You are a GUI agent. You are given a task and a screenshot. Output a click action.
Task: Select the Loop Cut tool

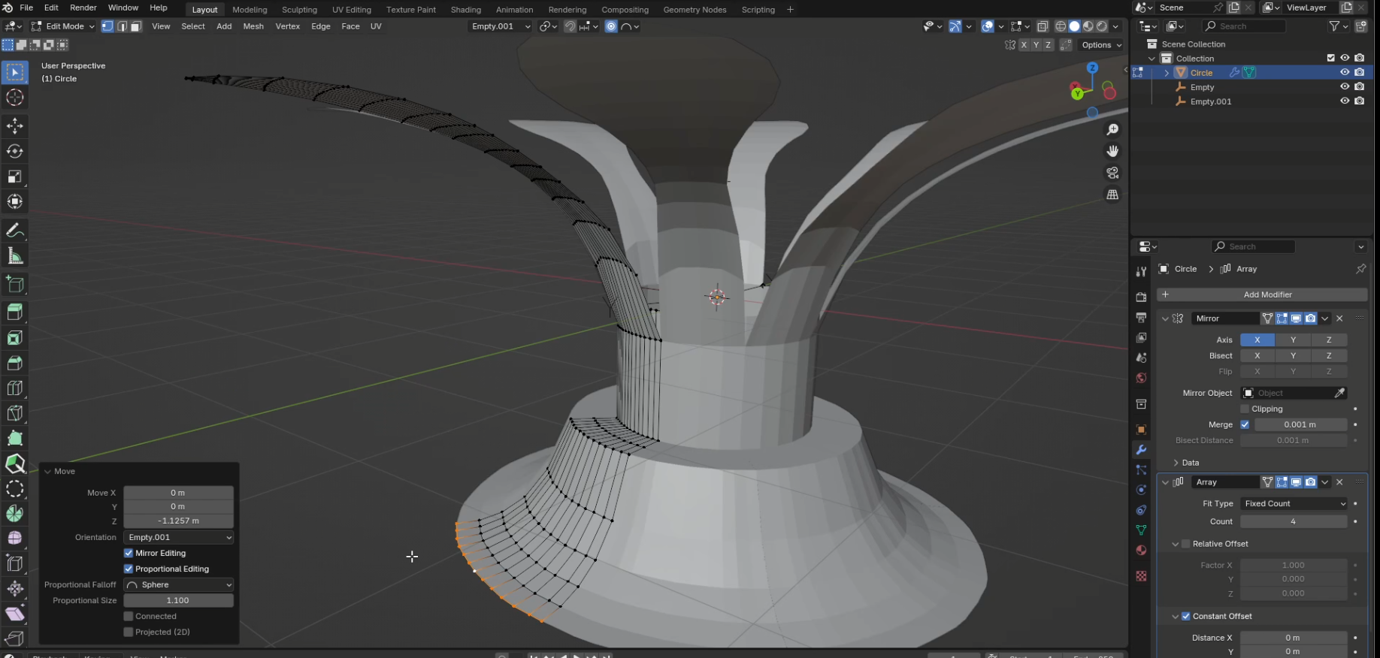[15, 388]
